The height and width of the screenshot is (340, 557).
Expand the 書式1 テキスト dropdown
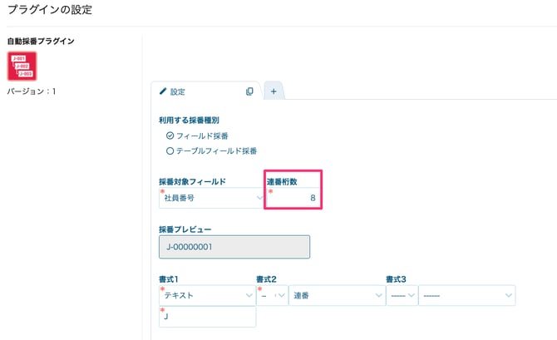point(207,295)
